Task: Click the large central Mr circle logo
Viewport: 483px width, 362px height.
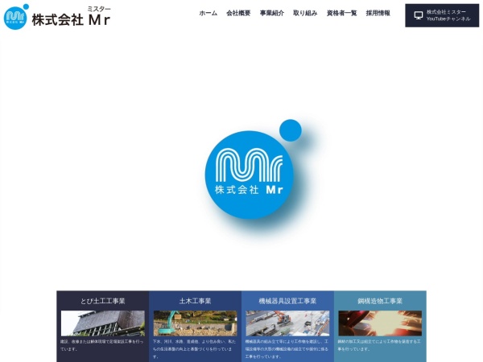Action: pyautogui.click(x=254, y=169)
